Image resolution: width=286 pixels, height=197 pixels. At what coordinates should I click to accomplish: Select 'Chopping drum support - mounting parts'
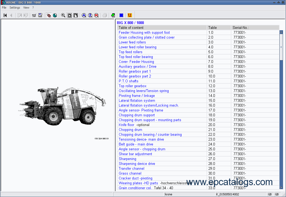click(150, 120)
